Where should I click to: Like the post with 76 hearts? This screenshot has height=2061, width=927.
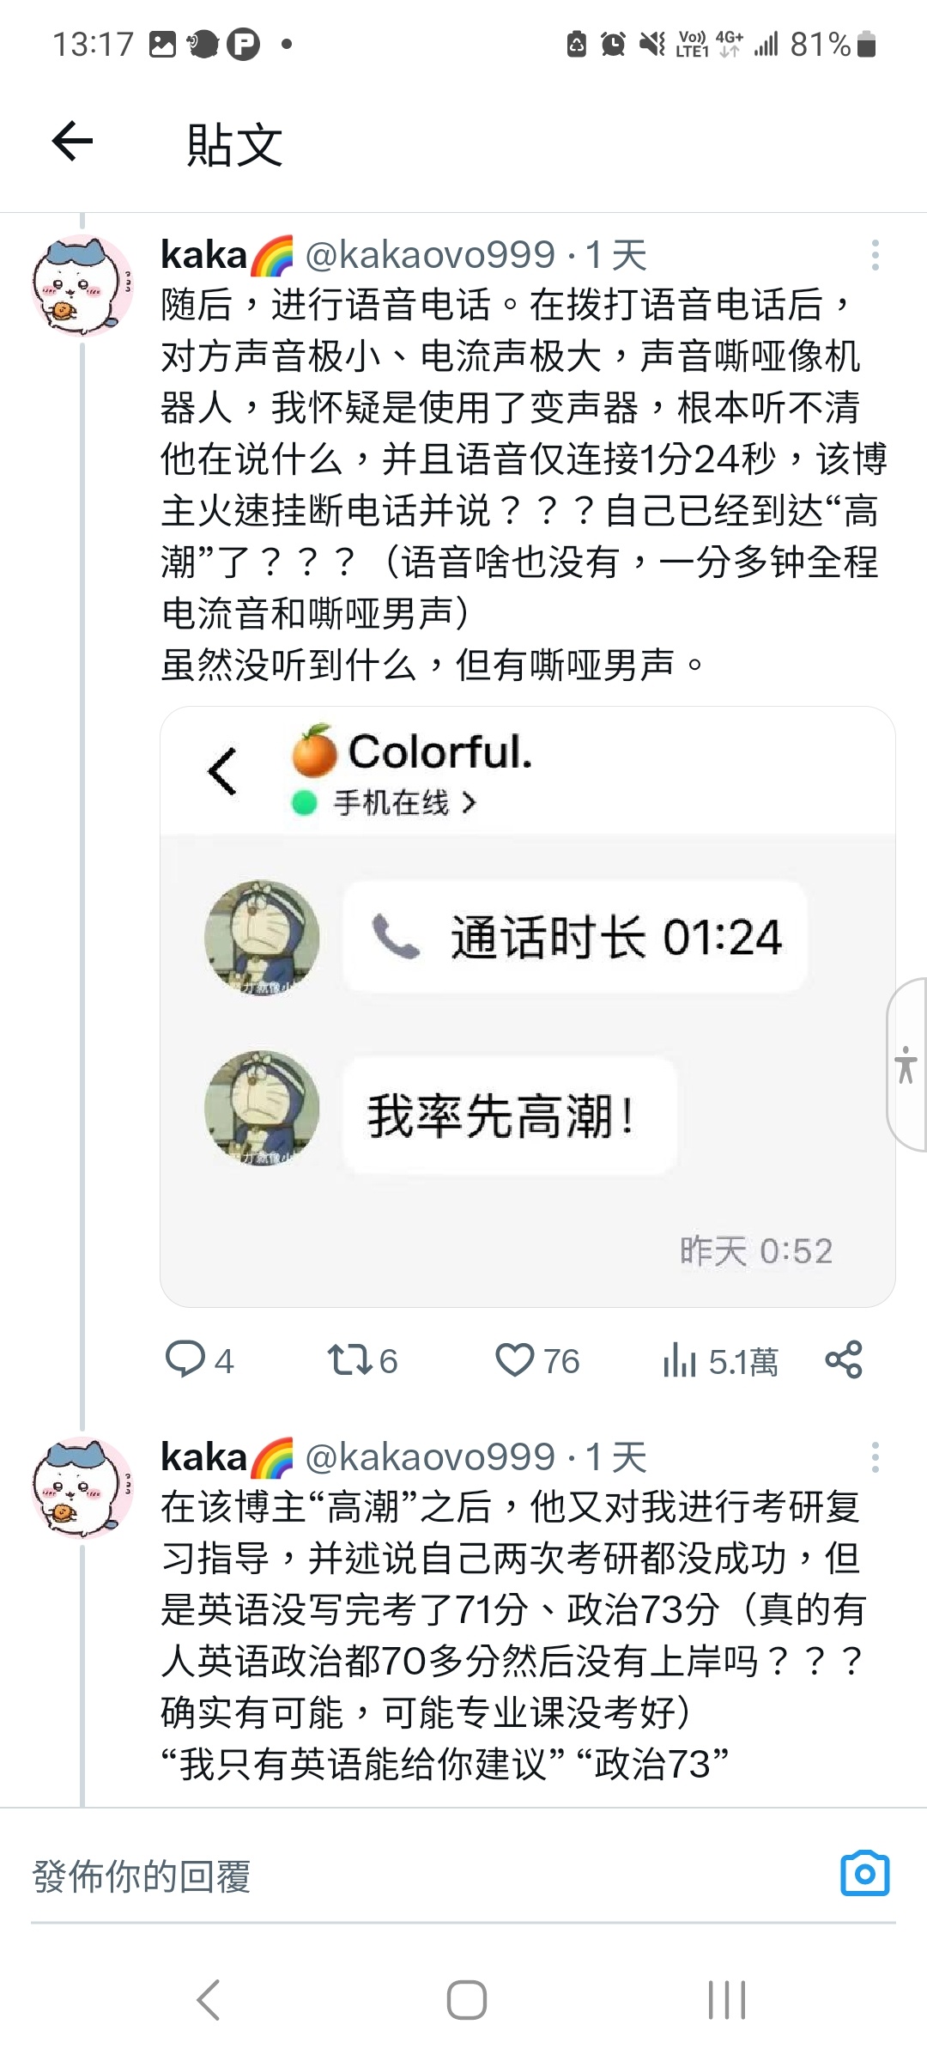[514, 1360]
